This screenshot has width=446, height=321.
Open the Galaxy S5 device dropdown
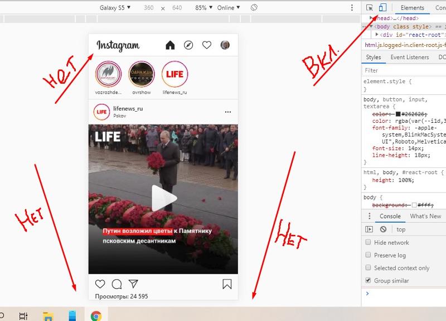coord(115,8)
